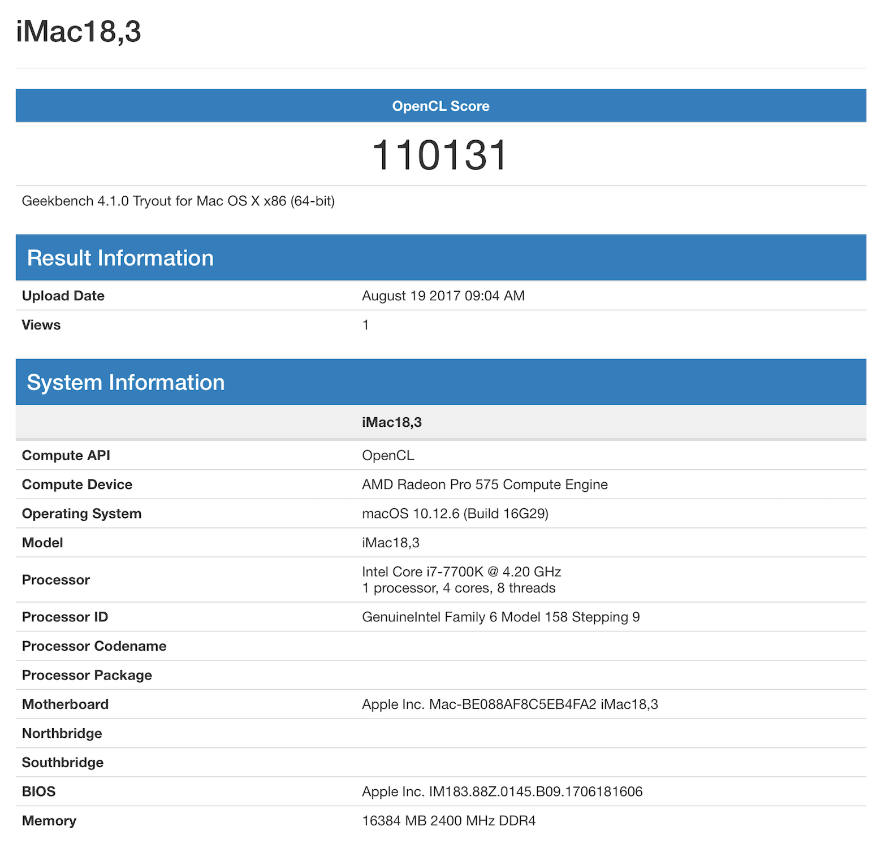Viewport: 881px width, 848px height.
Task: Click the macOS 10.12.6 operating system value
Action: point(455,514)
